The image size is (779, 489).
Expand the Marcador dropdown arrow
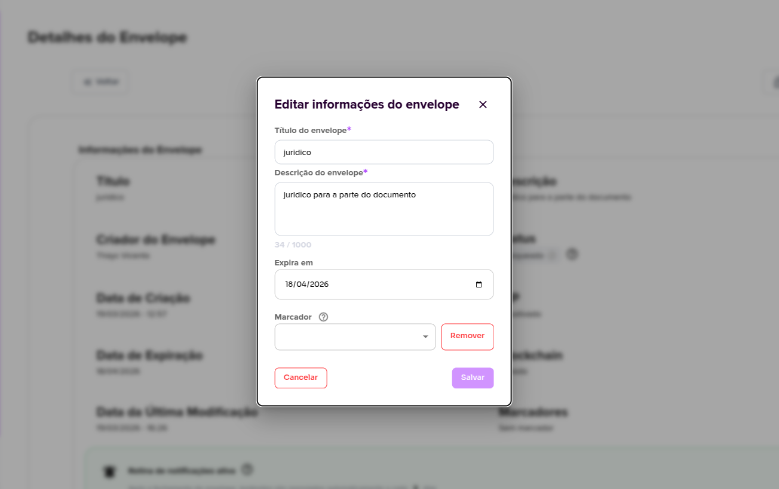pos(425,337)
